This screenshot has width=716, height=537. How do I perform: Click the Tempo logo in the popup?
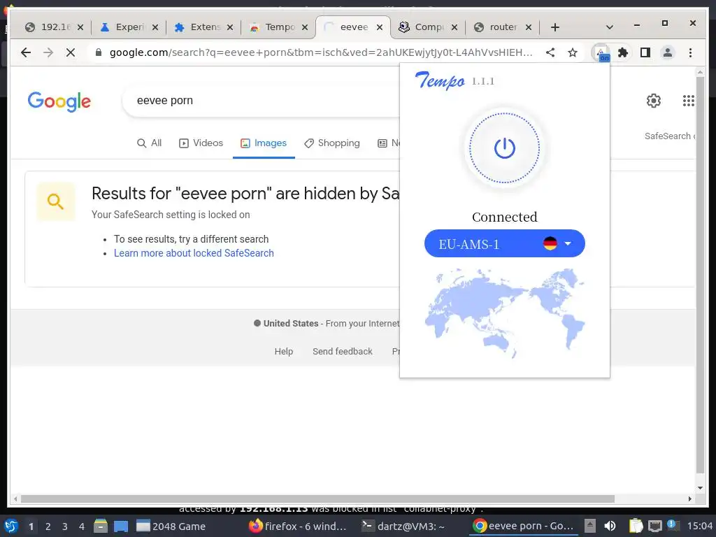pos(440,81)
